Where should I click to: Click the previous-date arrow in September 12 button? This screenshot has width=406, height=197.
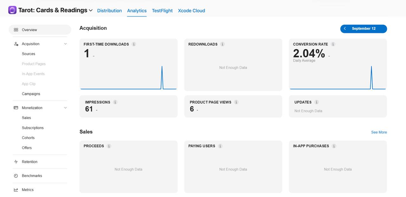pos(345,29)
